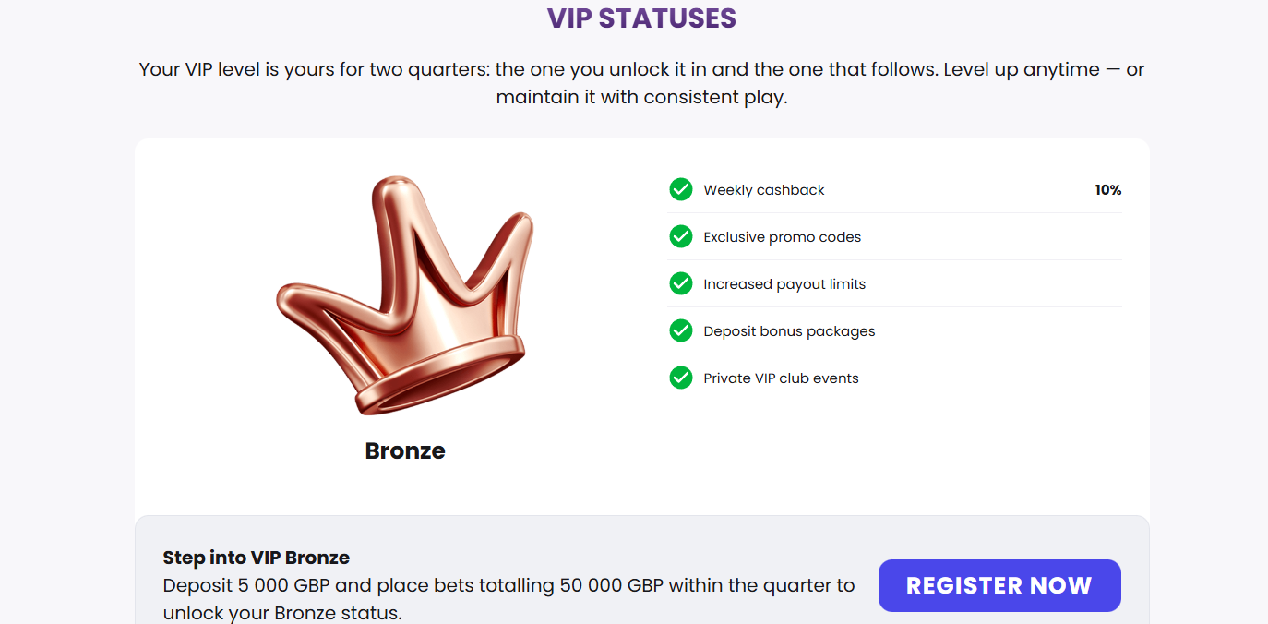Viewport: 1268px width, 624px height.
Task: Click the Increased payout limits label
Action: [784, 283]
